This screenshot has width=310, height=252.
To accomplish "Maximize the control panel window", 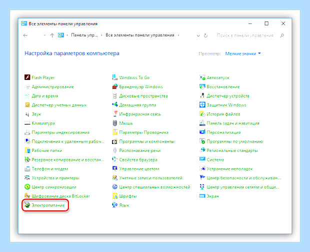I will pyautogui.click(x=266, y=23).
